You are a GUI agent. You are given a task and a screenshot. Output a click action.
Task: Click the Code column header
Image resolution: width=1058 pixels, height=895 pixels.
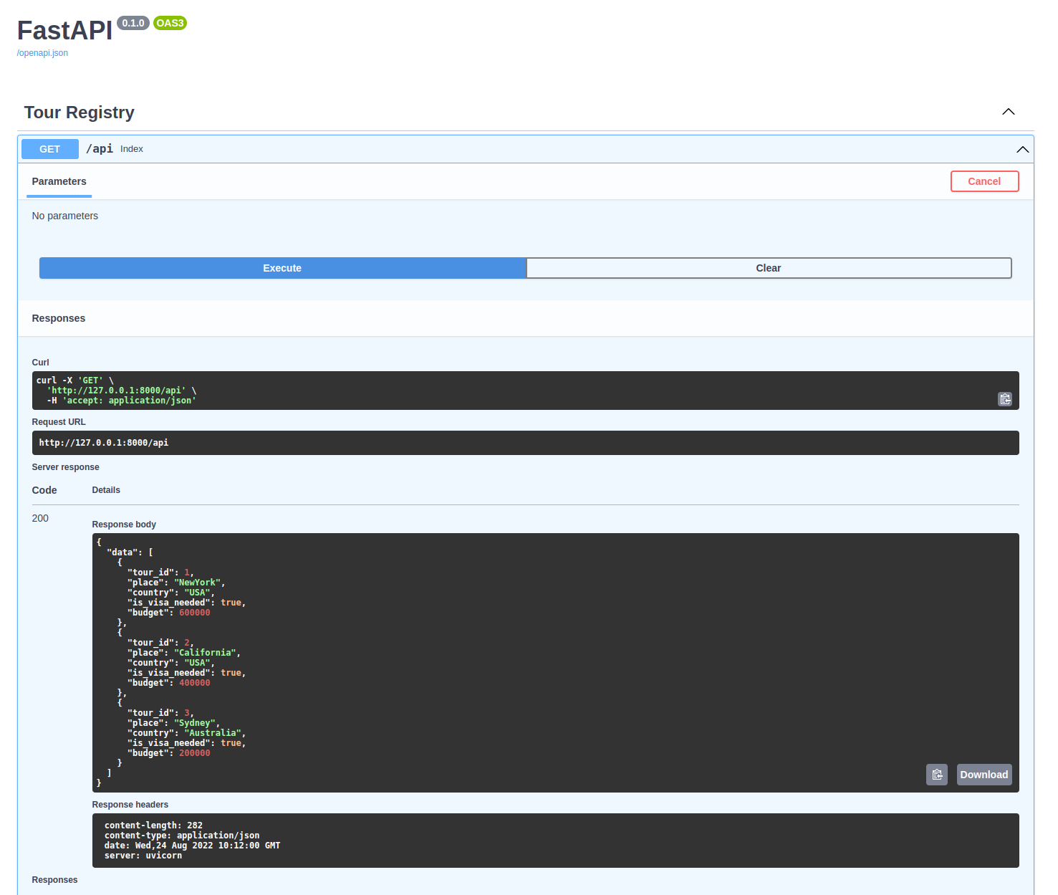(x=44, y=490)
